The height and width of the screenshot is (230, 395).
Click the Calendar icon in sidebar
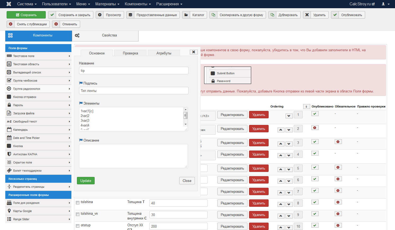coord(9,130)
